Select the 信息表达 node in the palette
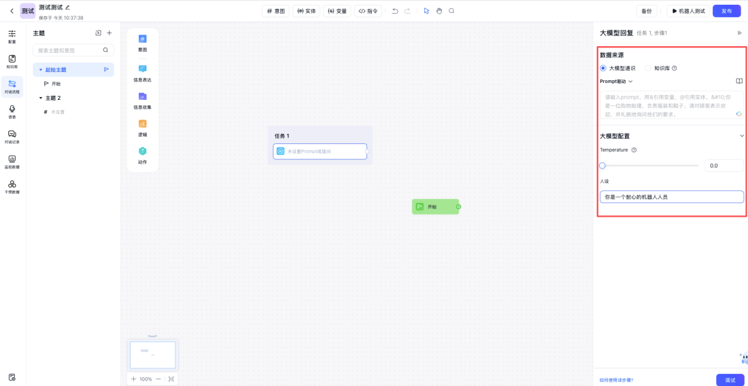Image resolution: width=748 pixels, height=386 pixels. (143, 73)
